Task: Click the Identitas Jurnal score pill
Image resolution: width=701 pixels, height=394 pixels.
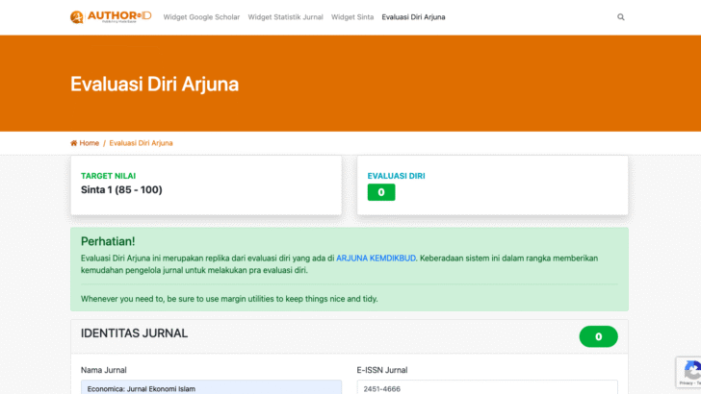Action: (x=598, y=336)
